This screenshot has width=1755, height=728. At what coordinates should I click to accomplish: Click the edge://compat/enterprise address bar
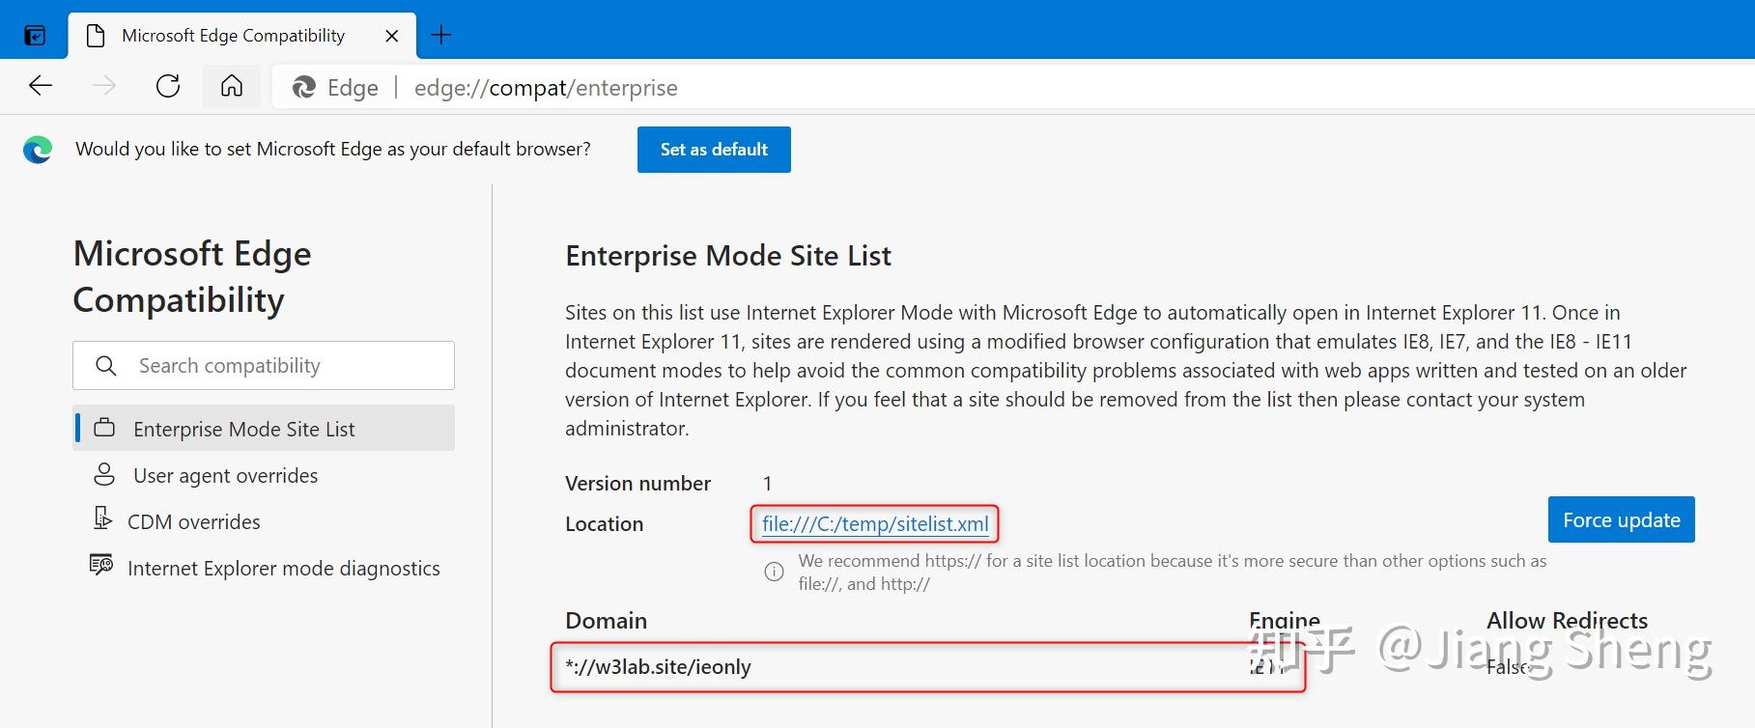click(x=546, y=88)
